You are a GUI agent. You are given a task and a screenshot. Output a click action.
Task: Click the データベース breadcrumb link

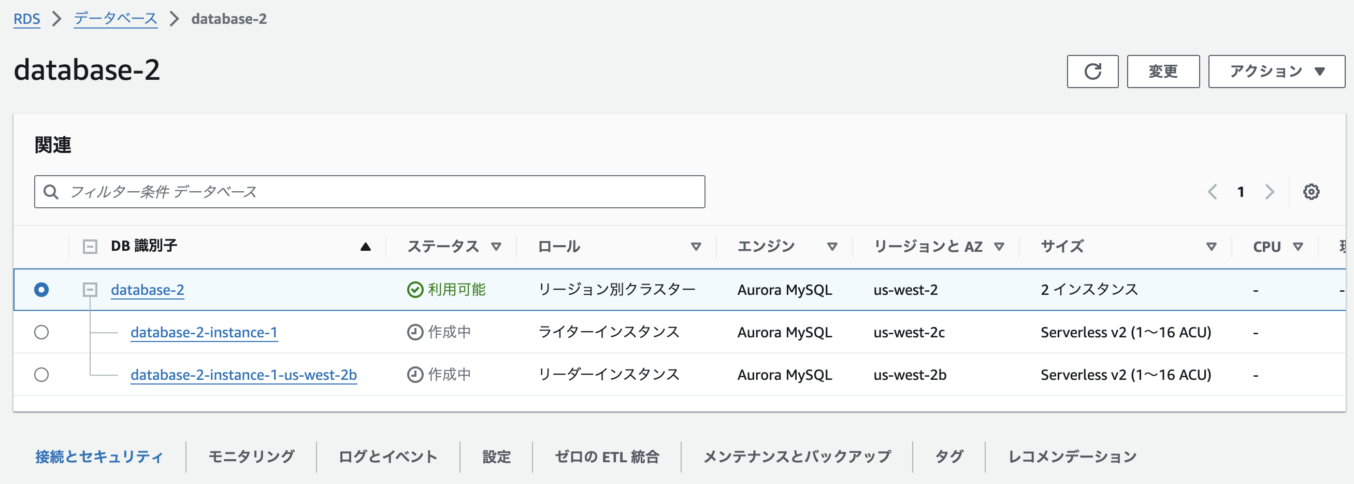click(x=116, y=19)
